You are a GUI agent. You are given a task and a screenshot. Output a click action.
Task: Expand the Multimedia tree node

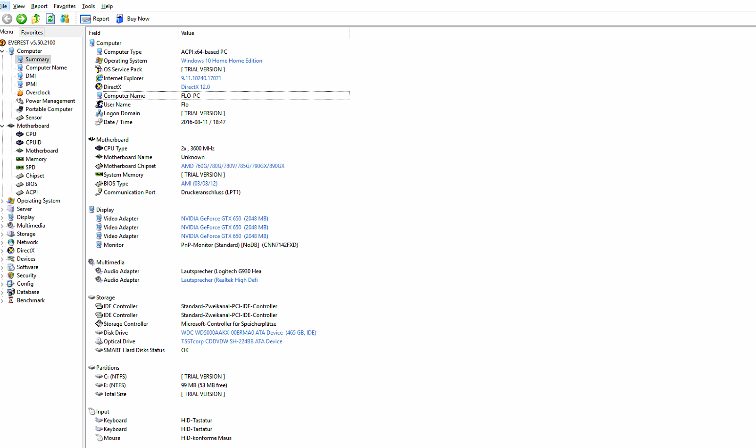(x=2, y=226)
